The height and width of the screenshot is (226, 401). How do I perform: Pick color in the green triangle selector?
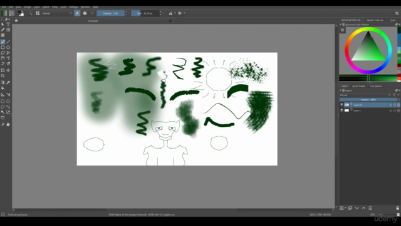pyautogui.click(x=368, y=50)
